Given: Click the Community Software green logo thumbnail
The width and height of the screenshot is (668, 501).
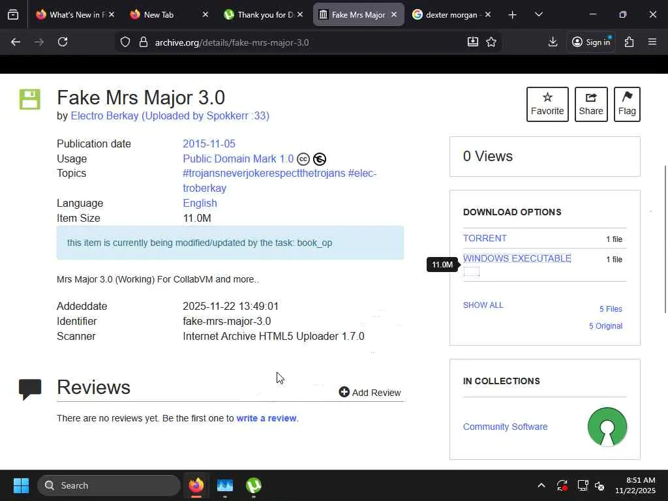Looking at the screenshot, I should [607, 427].
